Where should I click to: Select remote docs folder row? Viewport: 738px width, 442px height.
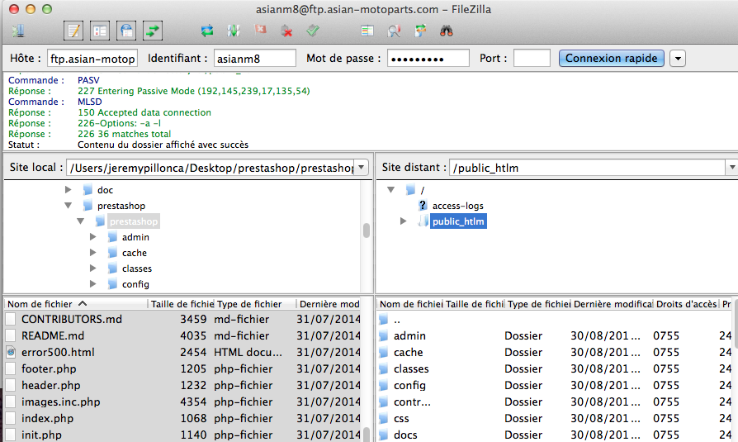tap(555, 435)
